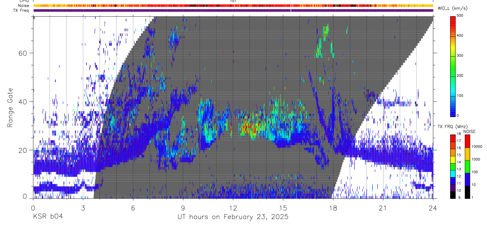Click the green band in noise legend
This screenshot has height=225, width=487.
pyautogui.click(x=468, y=167)
